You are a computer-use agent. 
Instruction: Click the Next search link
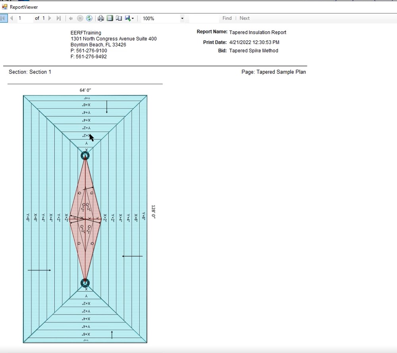245,18
